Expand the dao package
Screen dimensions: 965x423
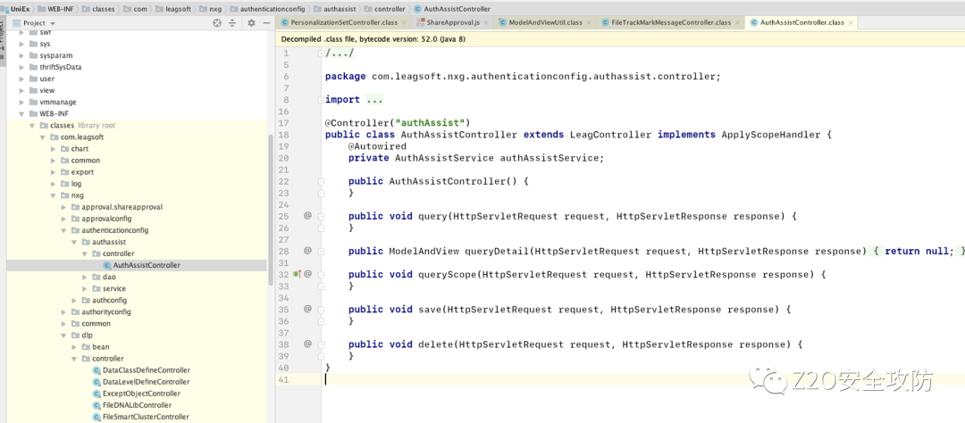tap(85, 278)
